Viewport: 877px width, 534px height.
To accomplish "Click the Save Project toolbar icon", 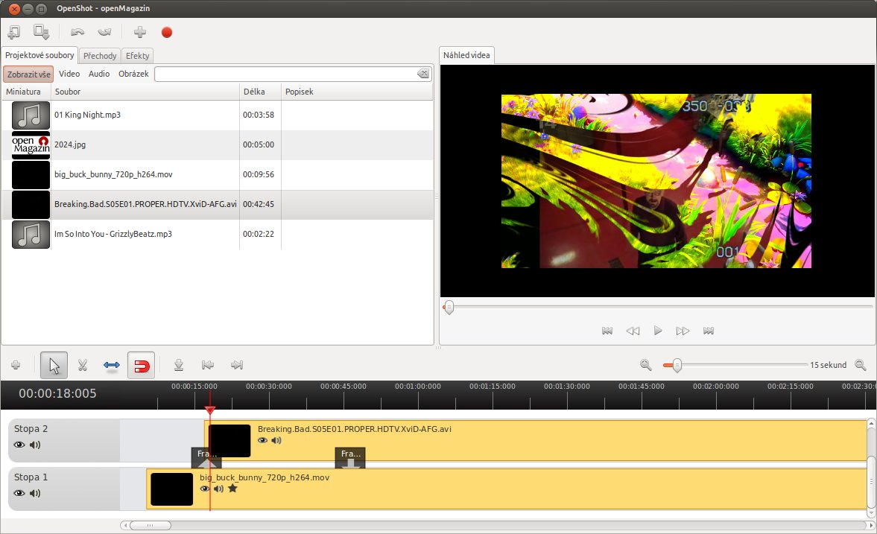I will point(41,33).
